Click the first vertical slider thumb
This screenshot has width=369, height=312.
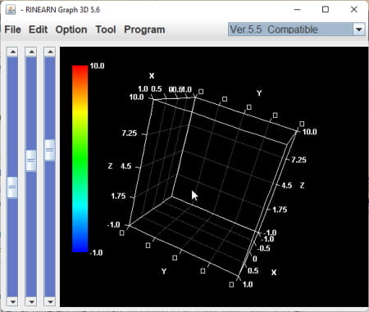coord(12,187)
